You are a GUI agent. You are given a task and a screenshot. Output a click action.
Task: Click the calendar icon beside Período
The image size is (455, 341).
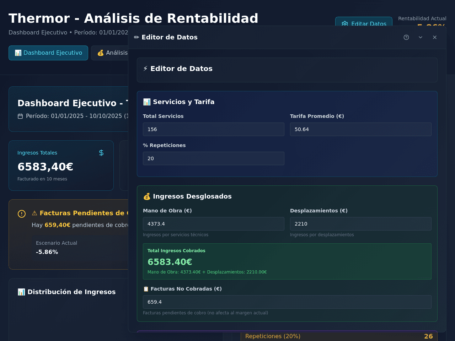click(20, 116)
